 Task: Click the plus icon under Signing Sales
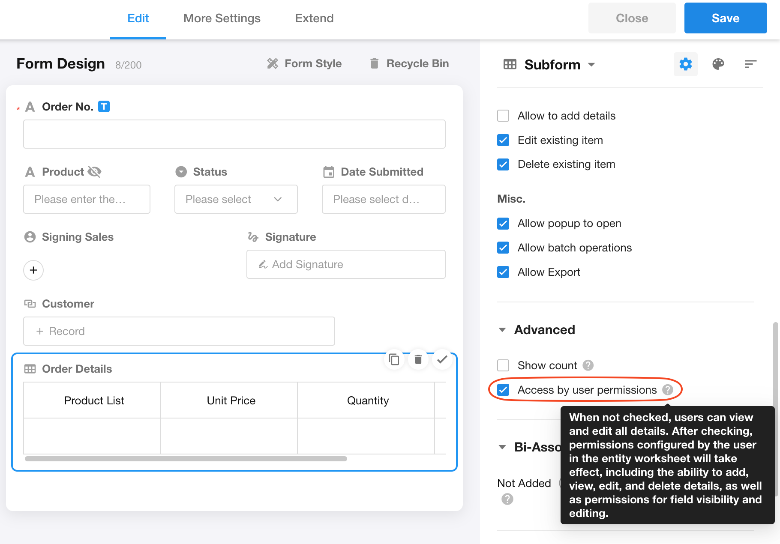click(33, 270)
